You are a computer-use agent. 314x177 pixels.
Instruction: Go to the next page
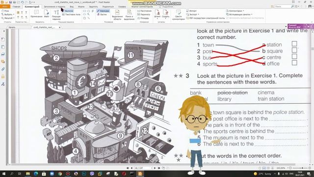(155, 168)
